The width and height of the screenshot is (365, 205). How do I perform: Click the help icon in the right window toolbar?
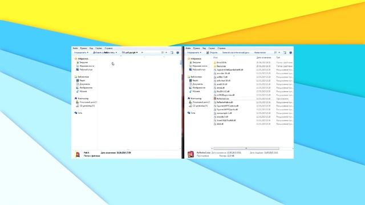[290, 53]
